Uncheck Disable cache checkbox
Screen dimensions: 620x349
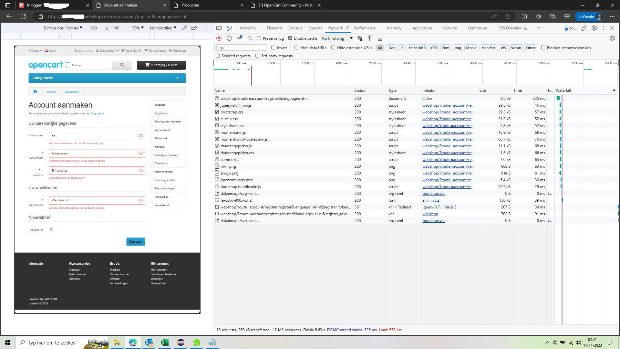coord(290,38)
